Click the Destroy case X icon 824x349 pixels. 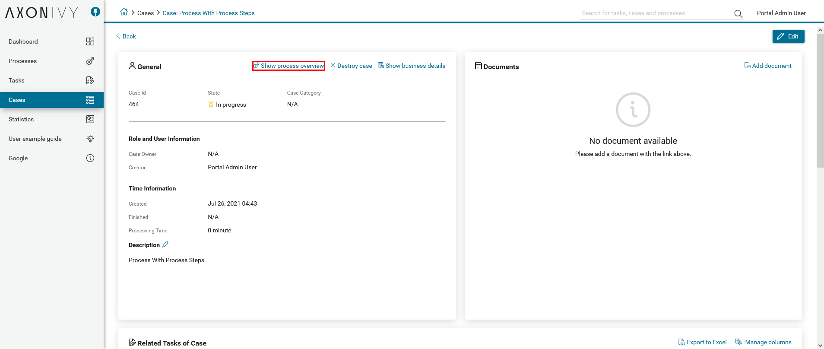[x=333, y=66]
